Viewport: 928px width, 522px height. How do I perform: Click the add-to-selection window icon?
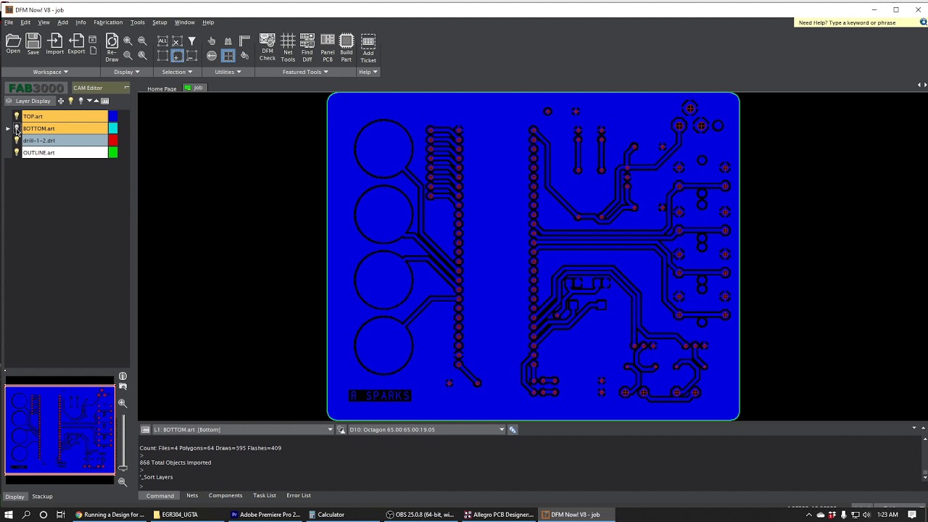pyautogui.click(x=177, y=56)
